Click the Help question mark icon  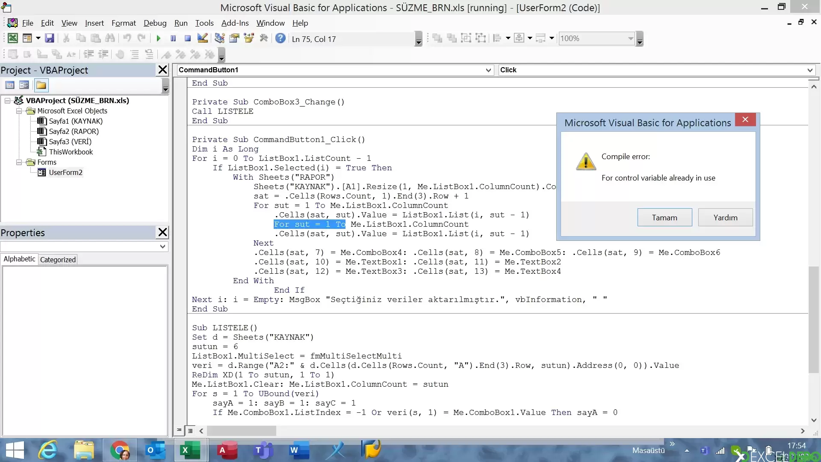pos(281,38)
